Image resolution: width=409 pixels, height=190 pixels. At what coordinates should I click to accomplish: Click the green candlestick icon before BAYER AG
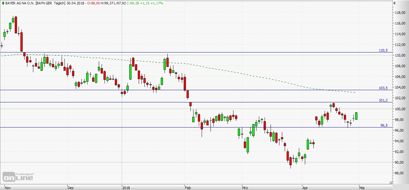pyautogui.click(x=3, y=3)
